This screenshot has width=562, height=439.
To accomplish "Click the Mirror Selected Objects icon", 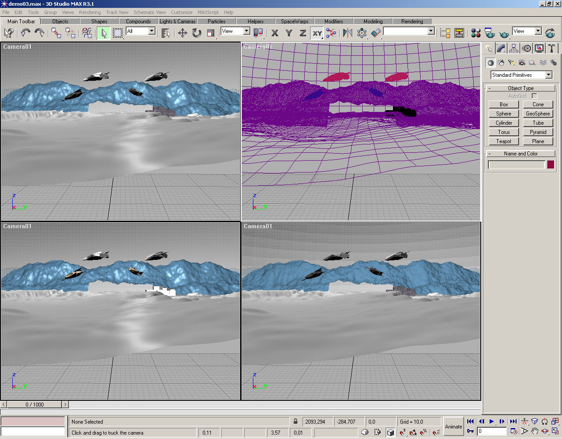I will [348, 33].
